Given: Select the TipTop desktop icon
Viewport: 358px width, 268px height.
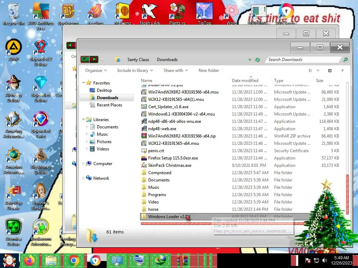Looking at the screenshot, I should pyautogui.click(x=204, y=14).
